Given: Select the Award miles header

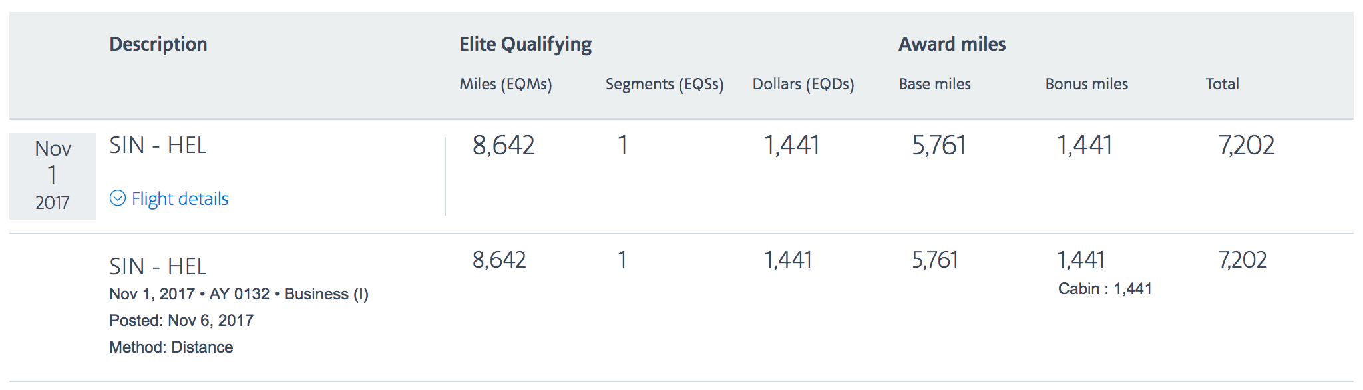Looking at the screenshot, I should point(952,44).
